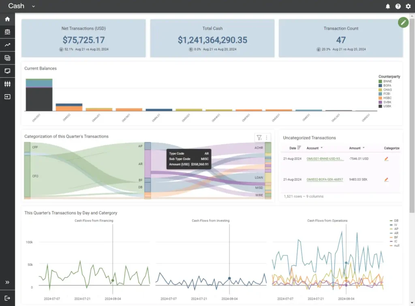This screenshot has height=306, width=415.
Task: Click the "Cash Flows from Financing" chart title
Action: (x=94, y=221)
